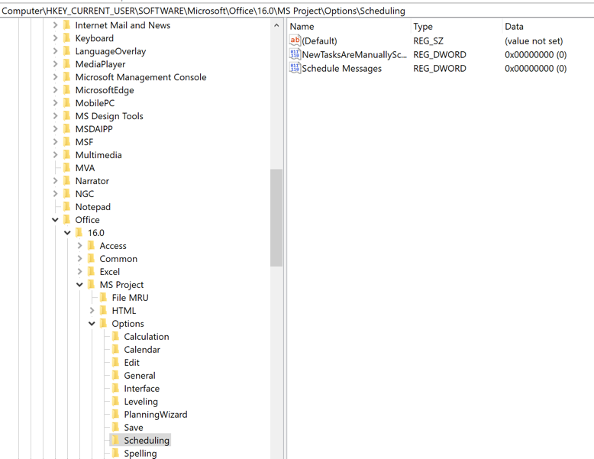Click the Options folder icon
Image resolution: width=594 pixels, height=459 pixels.
click(x=103, y=323)
